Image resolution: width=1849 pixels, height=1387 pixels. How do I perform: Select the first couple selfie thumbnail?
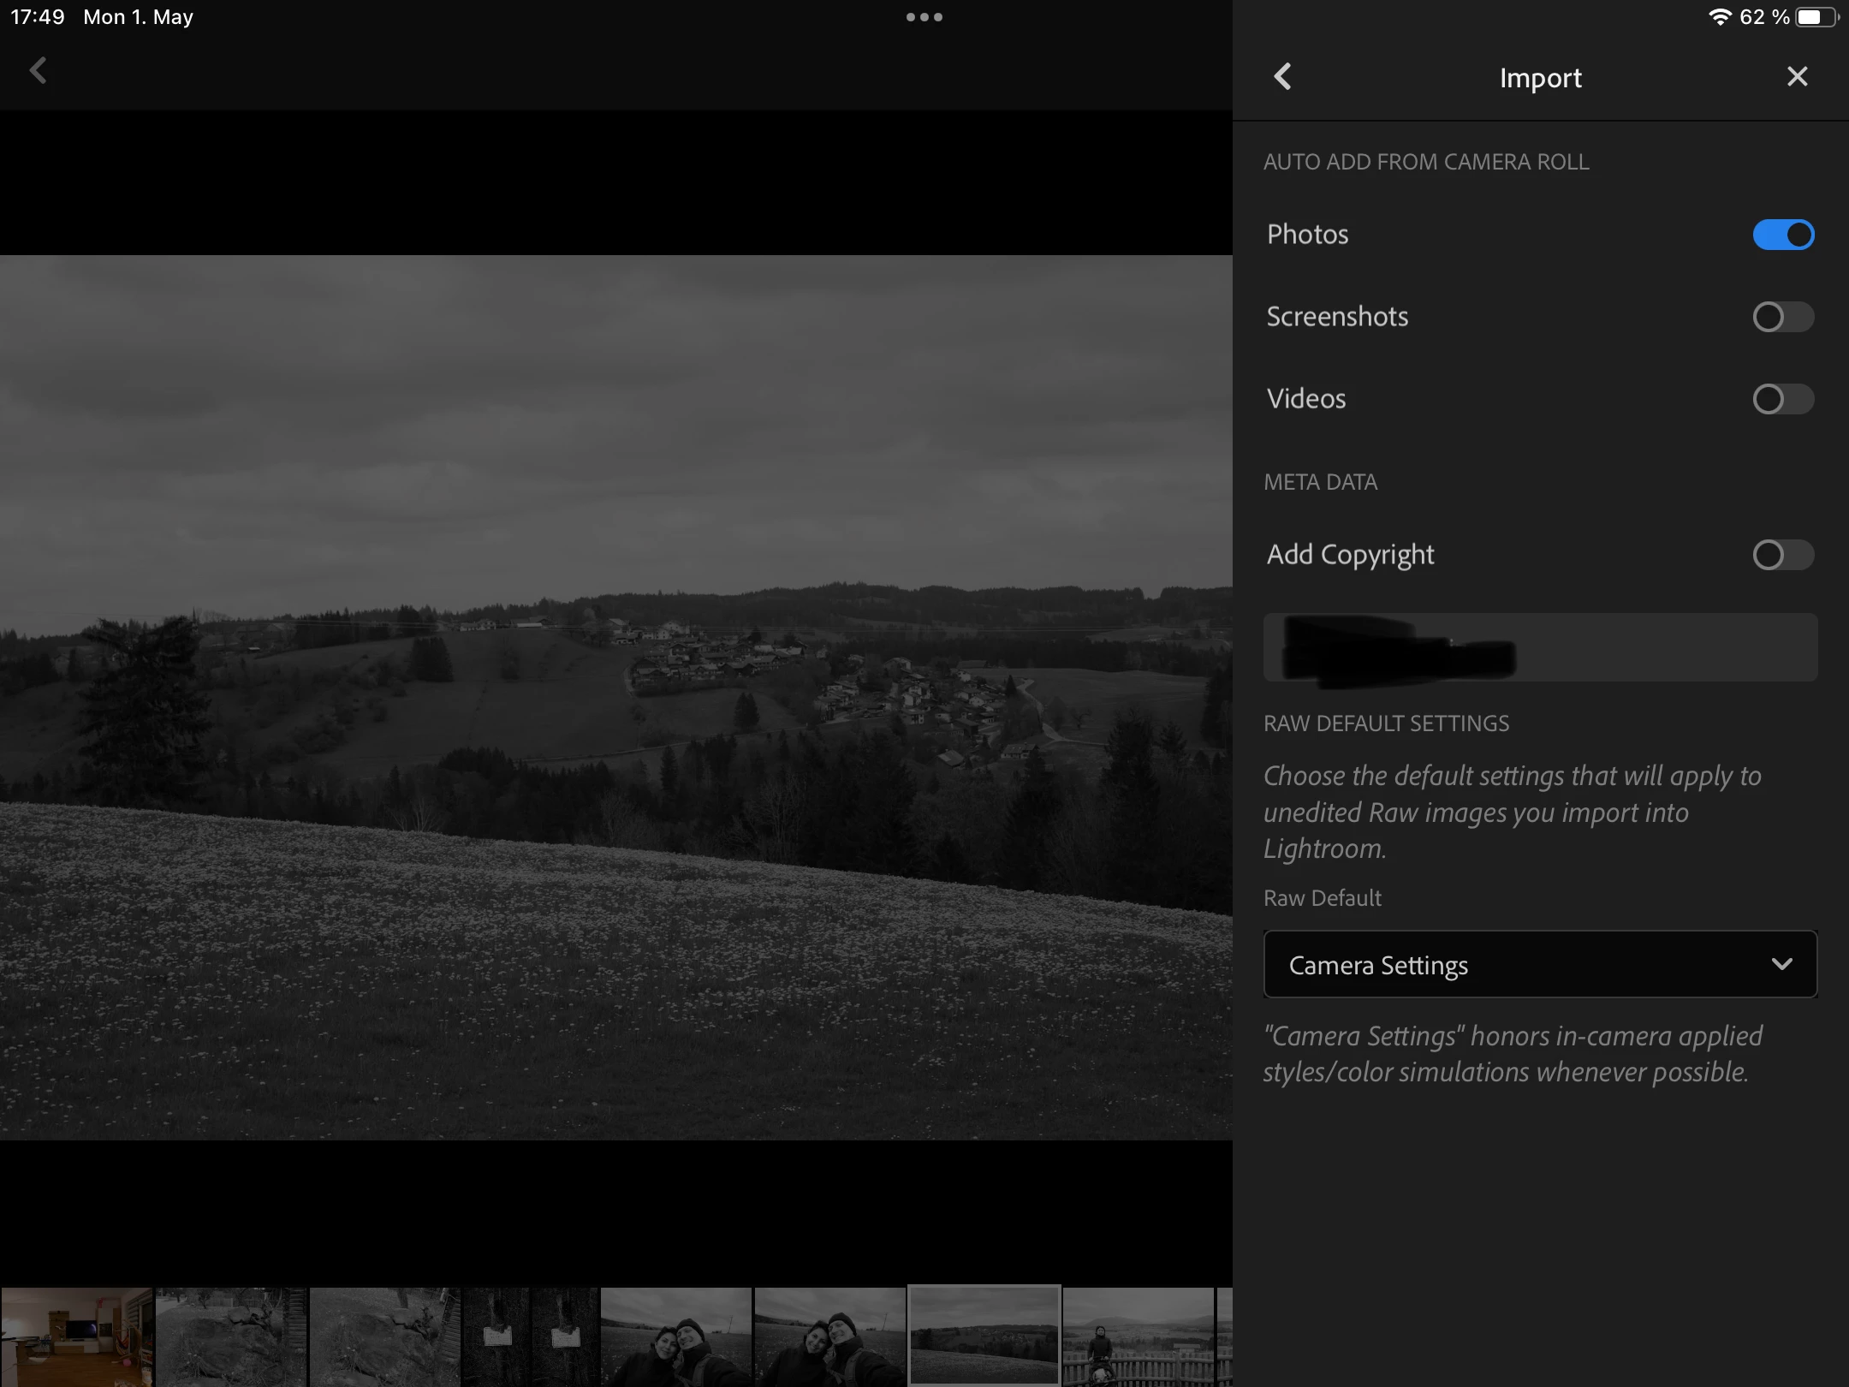tap(676, 1336)
